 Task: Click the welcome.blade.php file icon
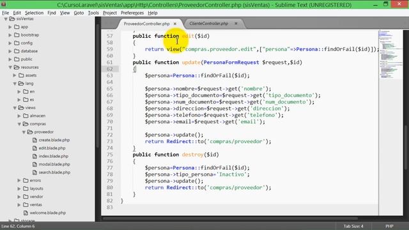coord(26,213)
